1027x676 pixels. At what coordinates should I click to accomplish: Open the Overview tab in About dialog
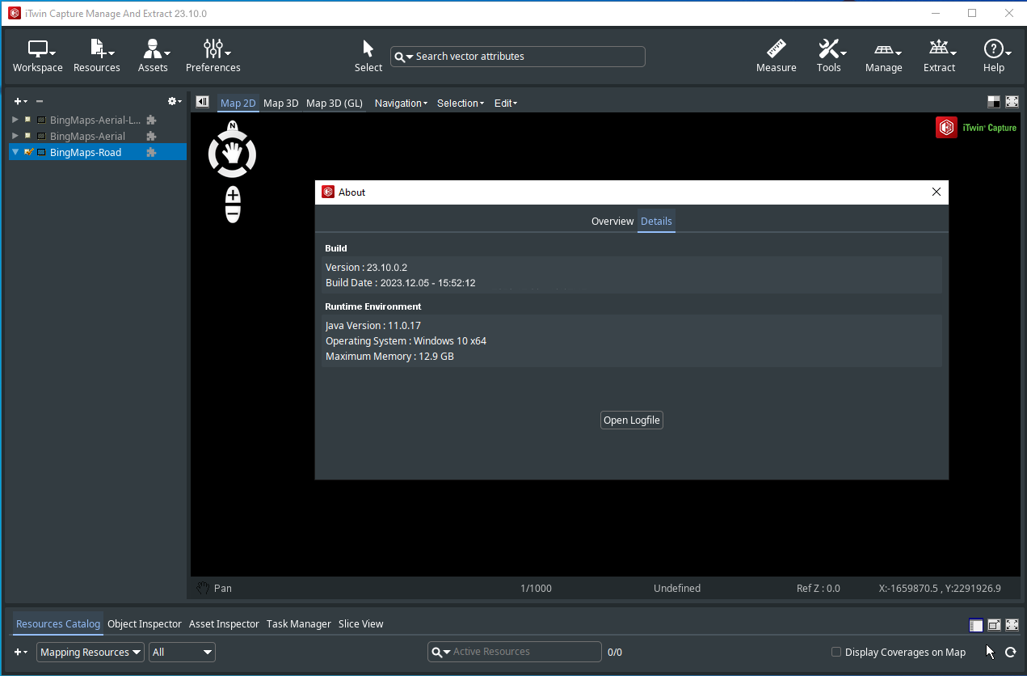(x=612, y=221)
